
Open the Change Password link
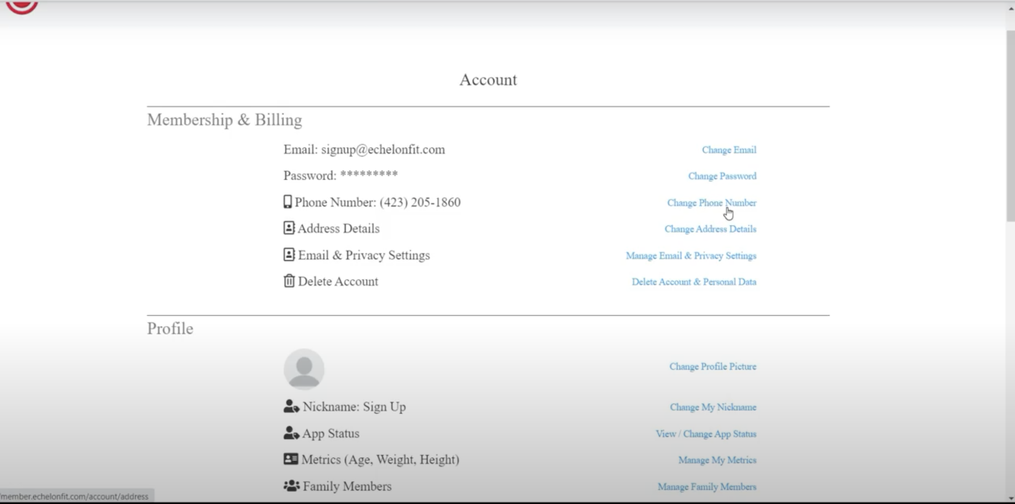click(x=722, y=176)
